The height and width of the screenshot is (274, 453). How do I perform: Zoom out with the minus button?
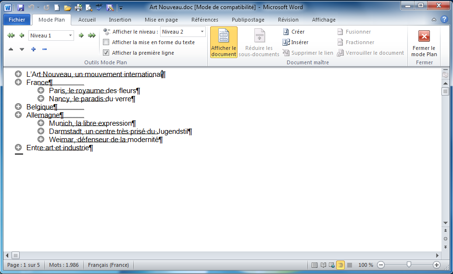[381, 265]
